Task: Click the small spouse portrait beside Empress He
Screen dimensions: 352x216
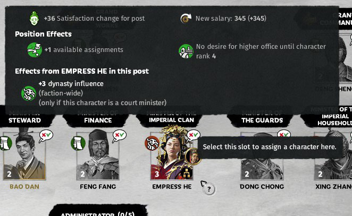Action: pyautogui.click(x=192, y=156)
